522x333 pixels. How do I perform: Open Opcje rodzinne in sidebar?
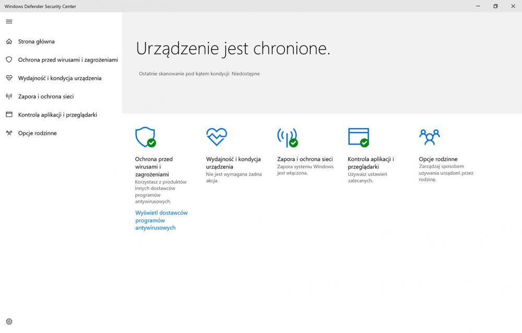[x=37, y=133]
